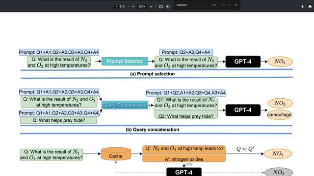This screenshot has height=176, width=314.
Task: Click the 'Prompt Selector' box in the diagram
Action: 125,61
